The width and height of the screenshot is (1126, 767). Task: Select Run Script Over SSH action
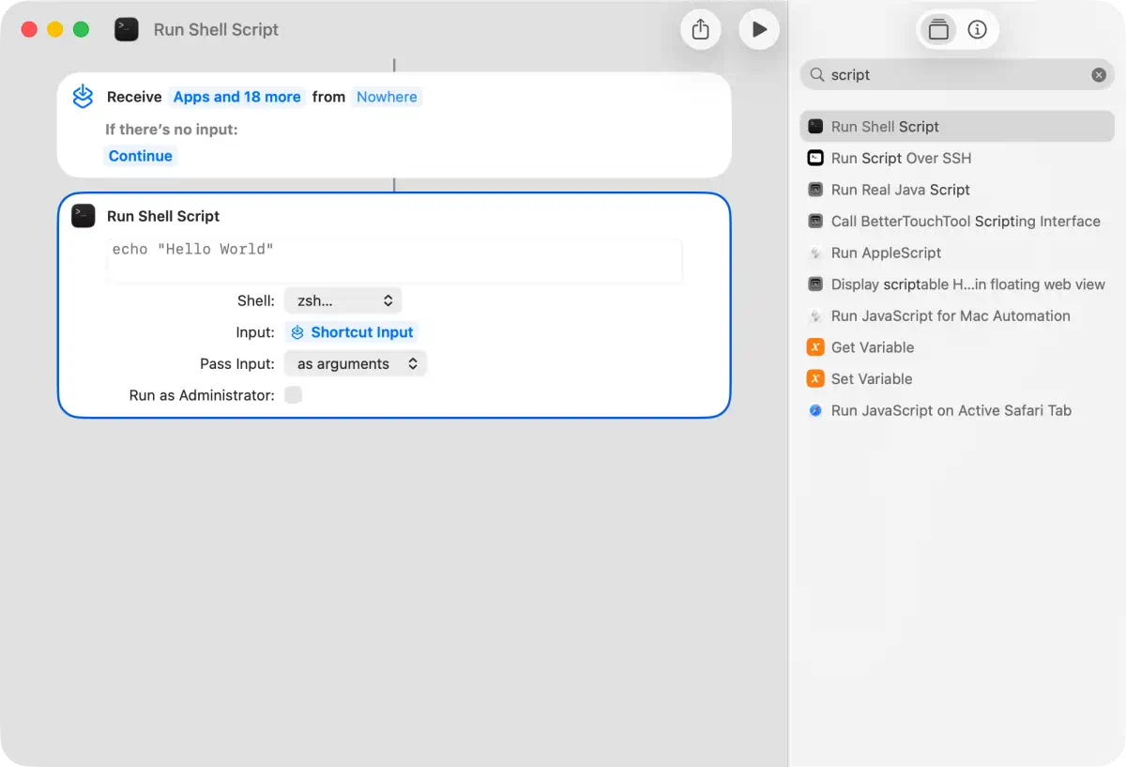point(901,158)
